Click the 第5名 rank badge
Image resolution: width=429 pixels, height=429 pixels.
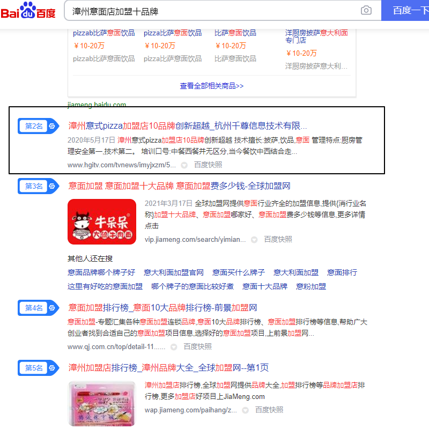[x=38, y=368]
